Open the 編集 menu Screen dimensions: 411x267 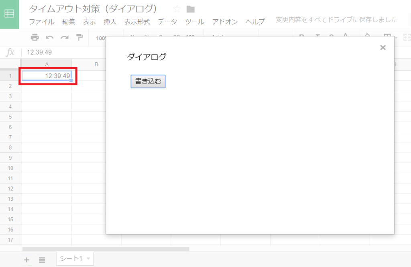(x=69, y=22)
